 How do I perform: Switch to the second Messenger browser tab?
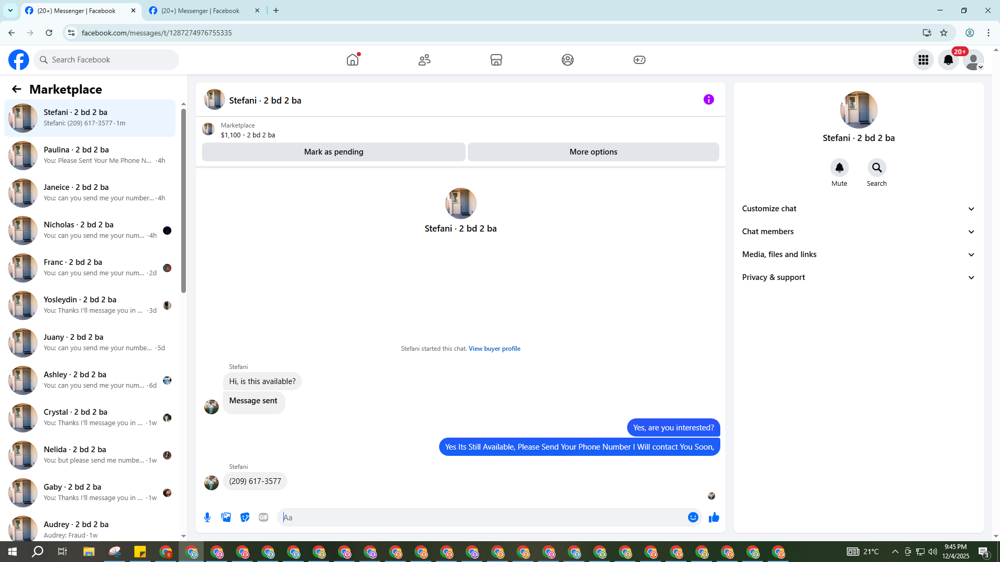click(201, 10)
